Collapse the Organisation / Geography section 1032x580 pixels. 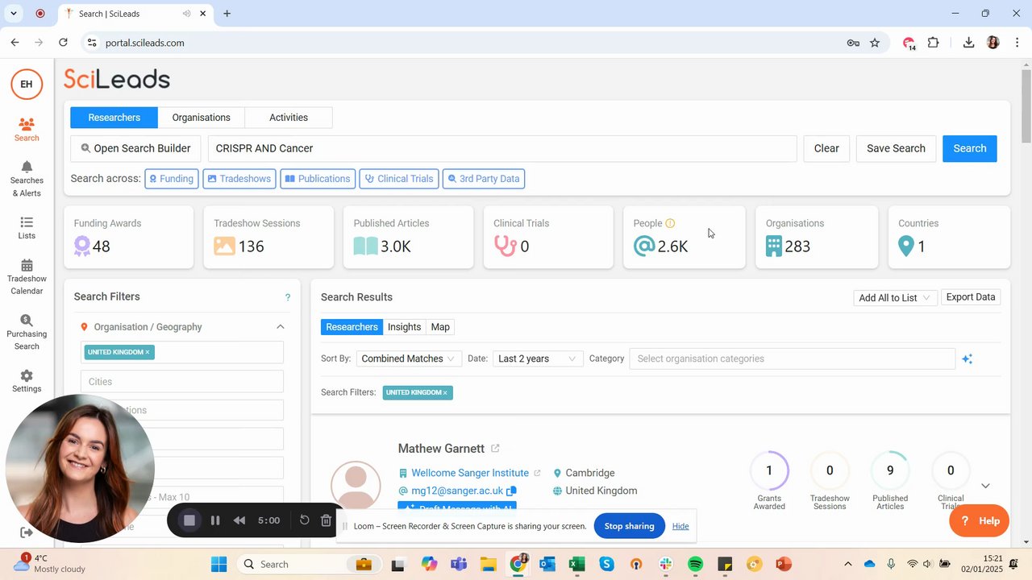281,327
